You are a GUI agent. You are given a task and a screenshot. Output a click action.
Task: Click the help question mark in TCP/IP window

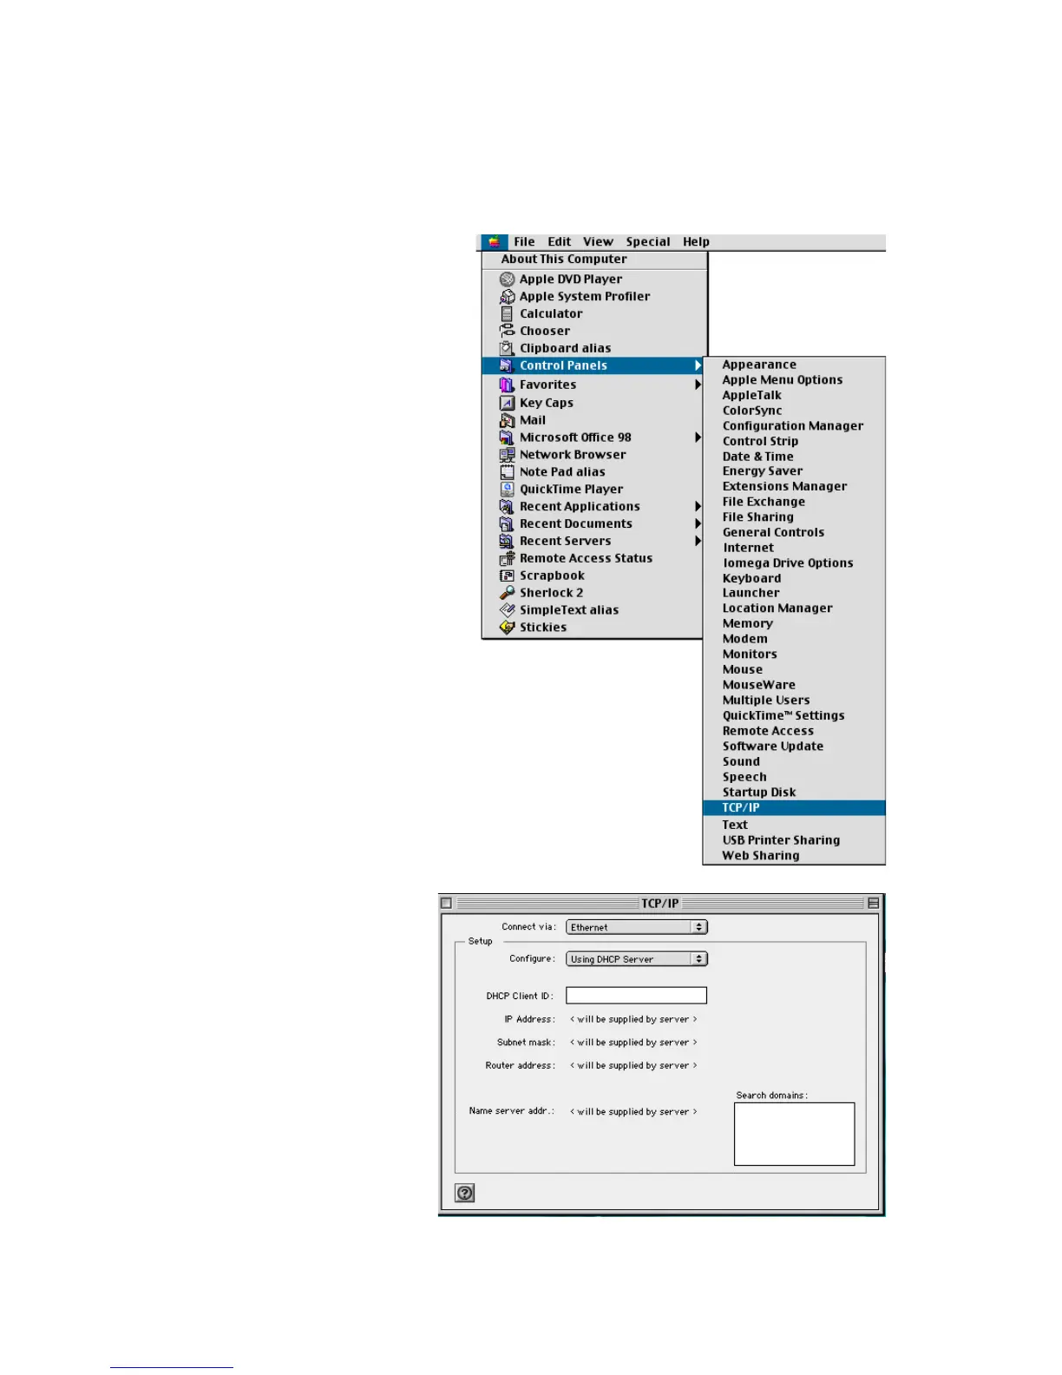[x=465, y=1193]
